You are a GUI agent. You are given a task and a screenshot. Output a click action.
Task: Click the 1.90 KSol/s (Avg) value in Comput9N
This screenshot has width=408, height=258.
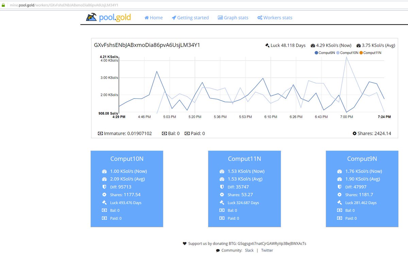(x=363, y=179)
